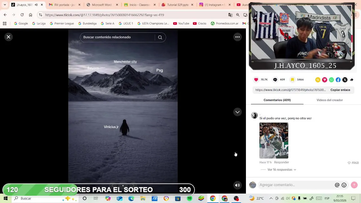
Task: Select the Comentarios (409) tab
Action: 277,100
